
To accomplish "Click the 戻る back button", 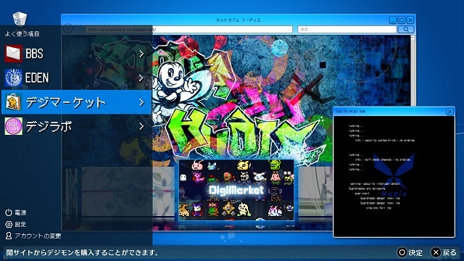I will point(444,252).
